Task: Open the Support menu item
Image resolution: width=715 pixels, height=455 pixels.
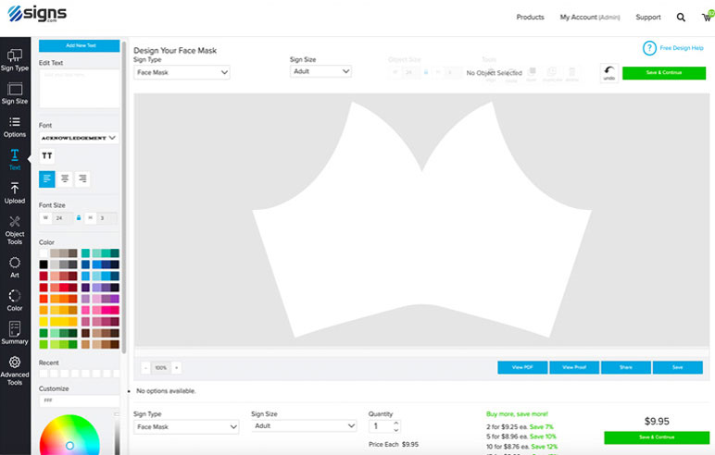Action: 648,18
